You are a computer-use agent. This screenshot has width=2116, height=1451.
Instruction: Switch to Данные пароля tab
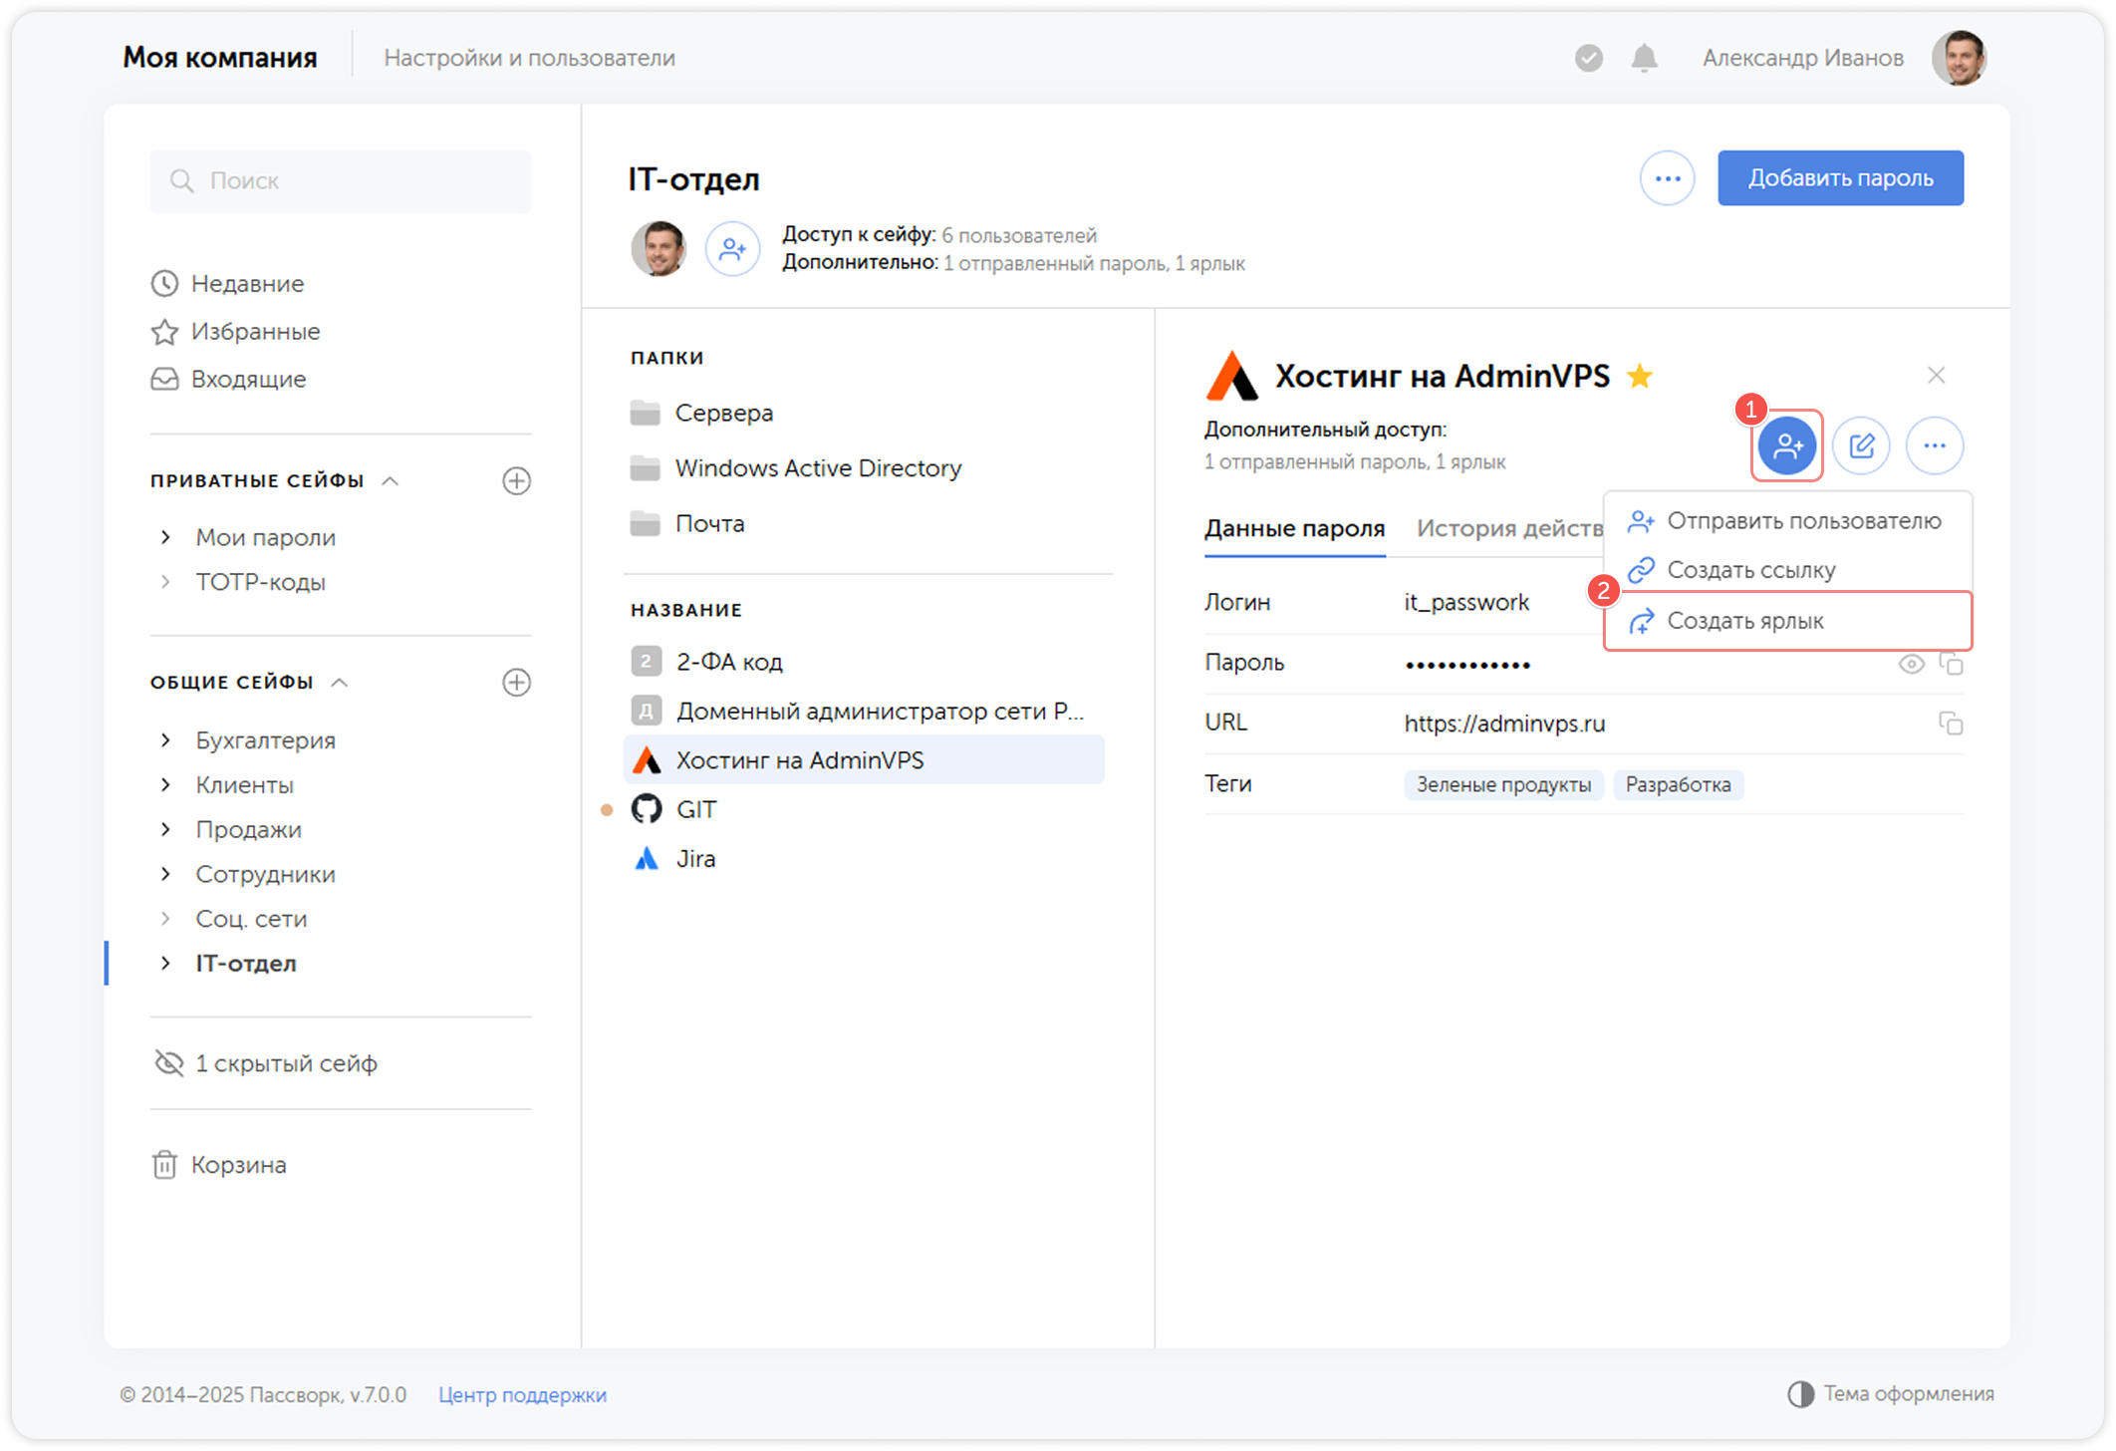click(x=1294, y=528)
